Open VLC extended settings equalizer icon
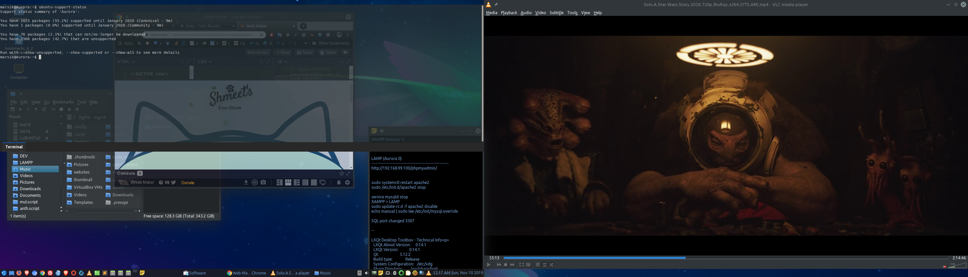Viewport: 968px width, 277px height. point(528,265)
